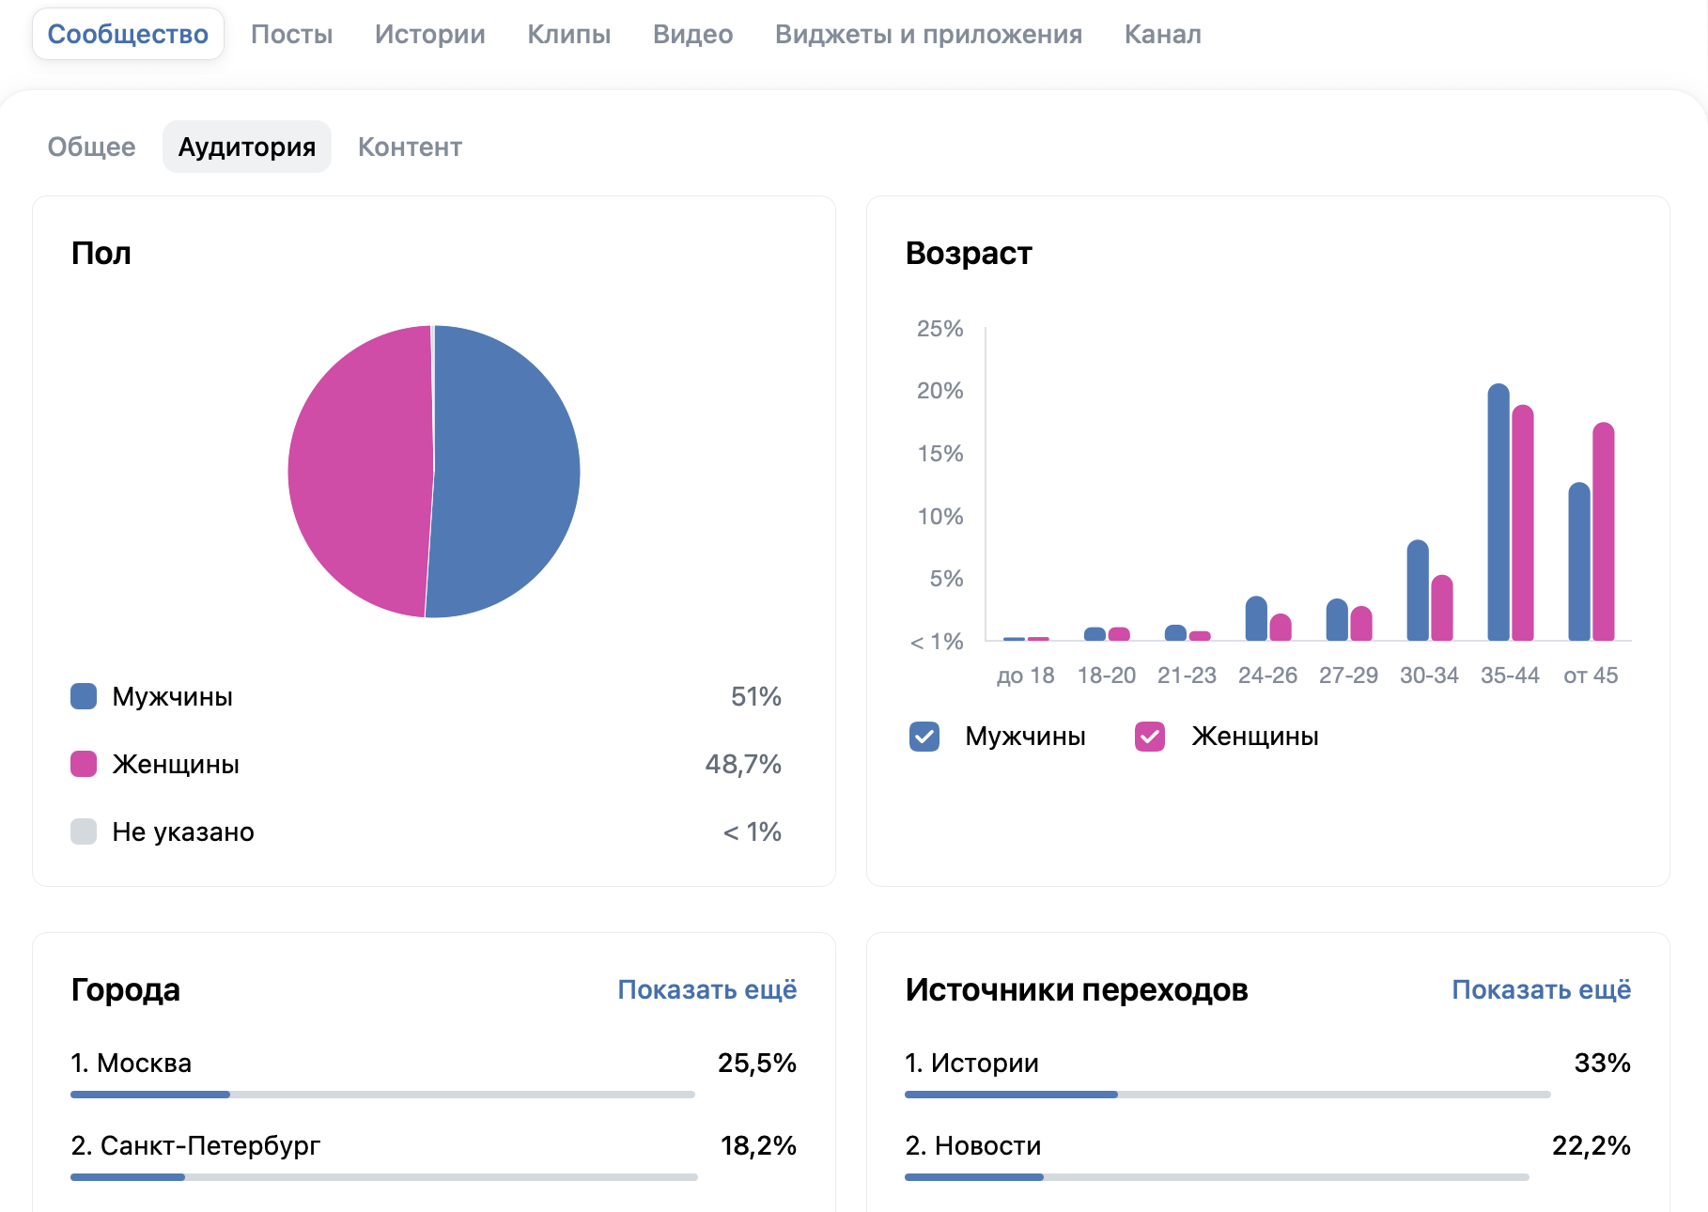
Task: Click the 18,2% value
Action: tap(757, 1145)
